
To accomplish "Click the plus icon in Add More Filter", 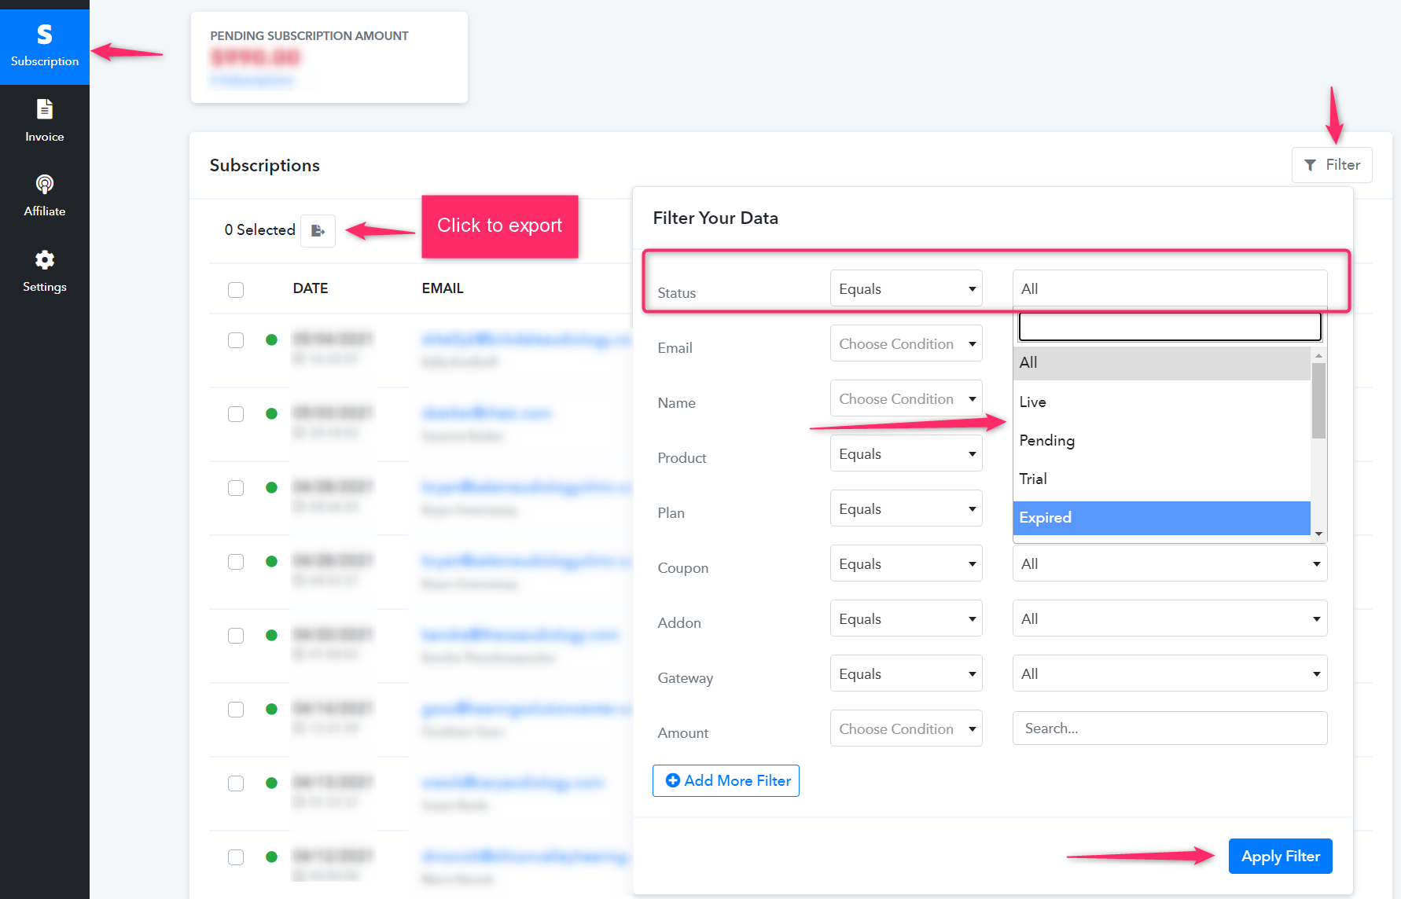I will [x=673, y=780].
